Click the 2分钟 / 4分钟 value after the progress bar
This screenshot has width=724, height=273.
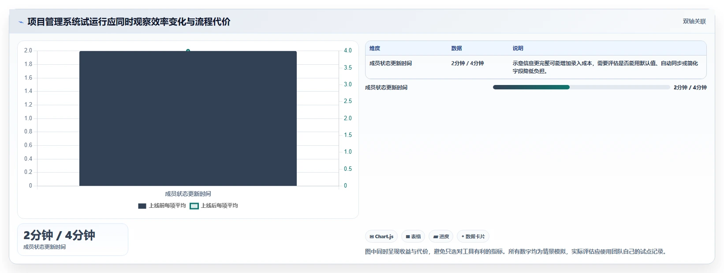(690, 88)
